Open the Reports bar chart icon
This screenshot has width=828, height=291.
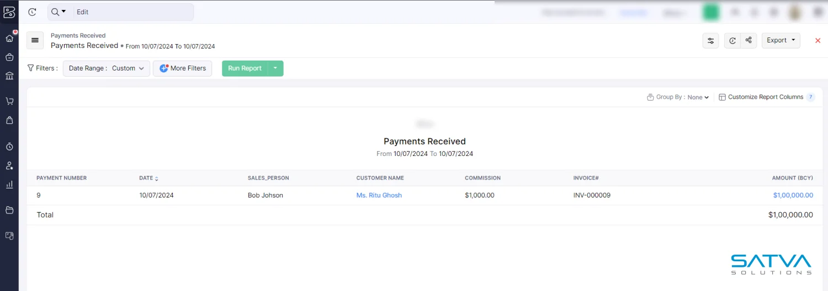coord(9,185)
